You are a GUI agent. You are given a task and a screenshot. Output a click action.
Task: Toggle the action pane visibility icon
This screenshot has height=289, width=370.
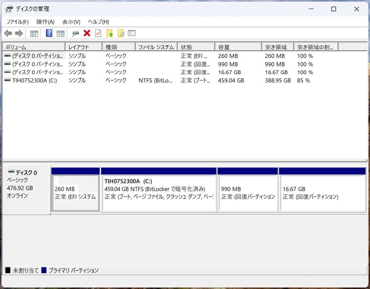(60, 33)
